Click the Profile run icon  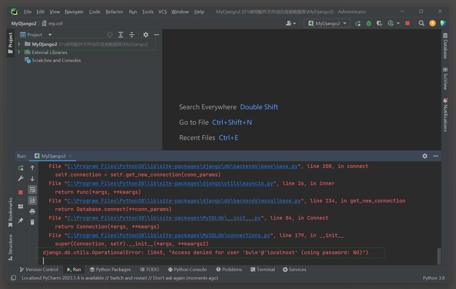[391, 23]
